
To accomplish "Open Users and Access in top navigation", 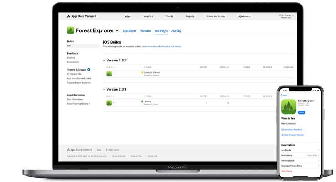I will 216,16.
